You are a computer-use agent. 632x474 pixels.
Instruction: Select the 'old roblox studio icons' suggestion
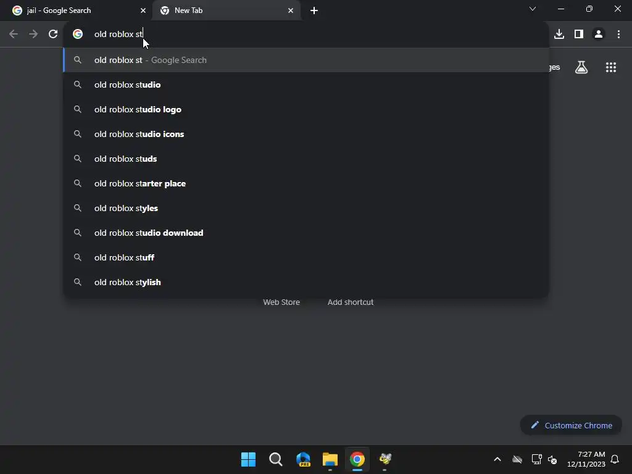306,134
